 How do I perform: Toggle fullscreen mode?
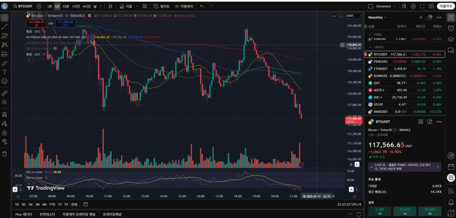coord(422,6)
